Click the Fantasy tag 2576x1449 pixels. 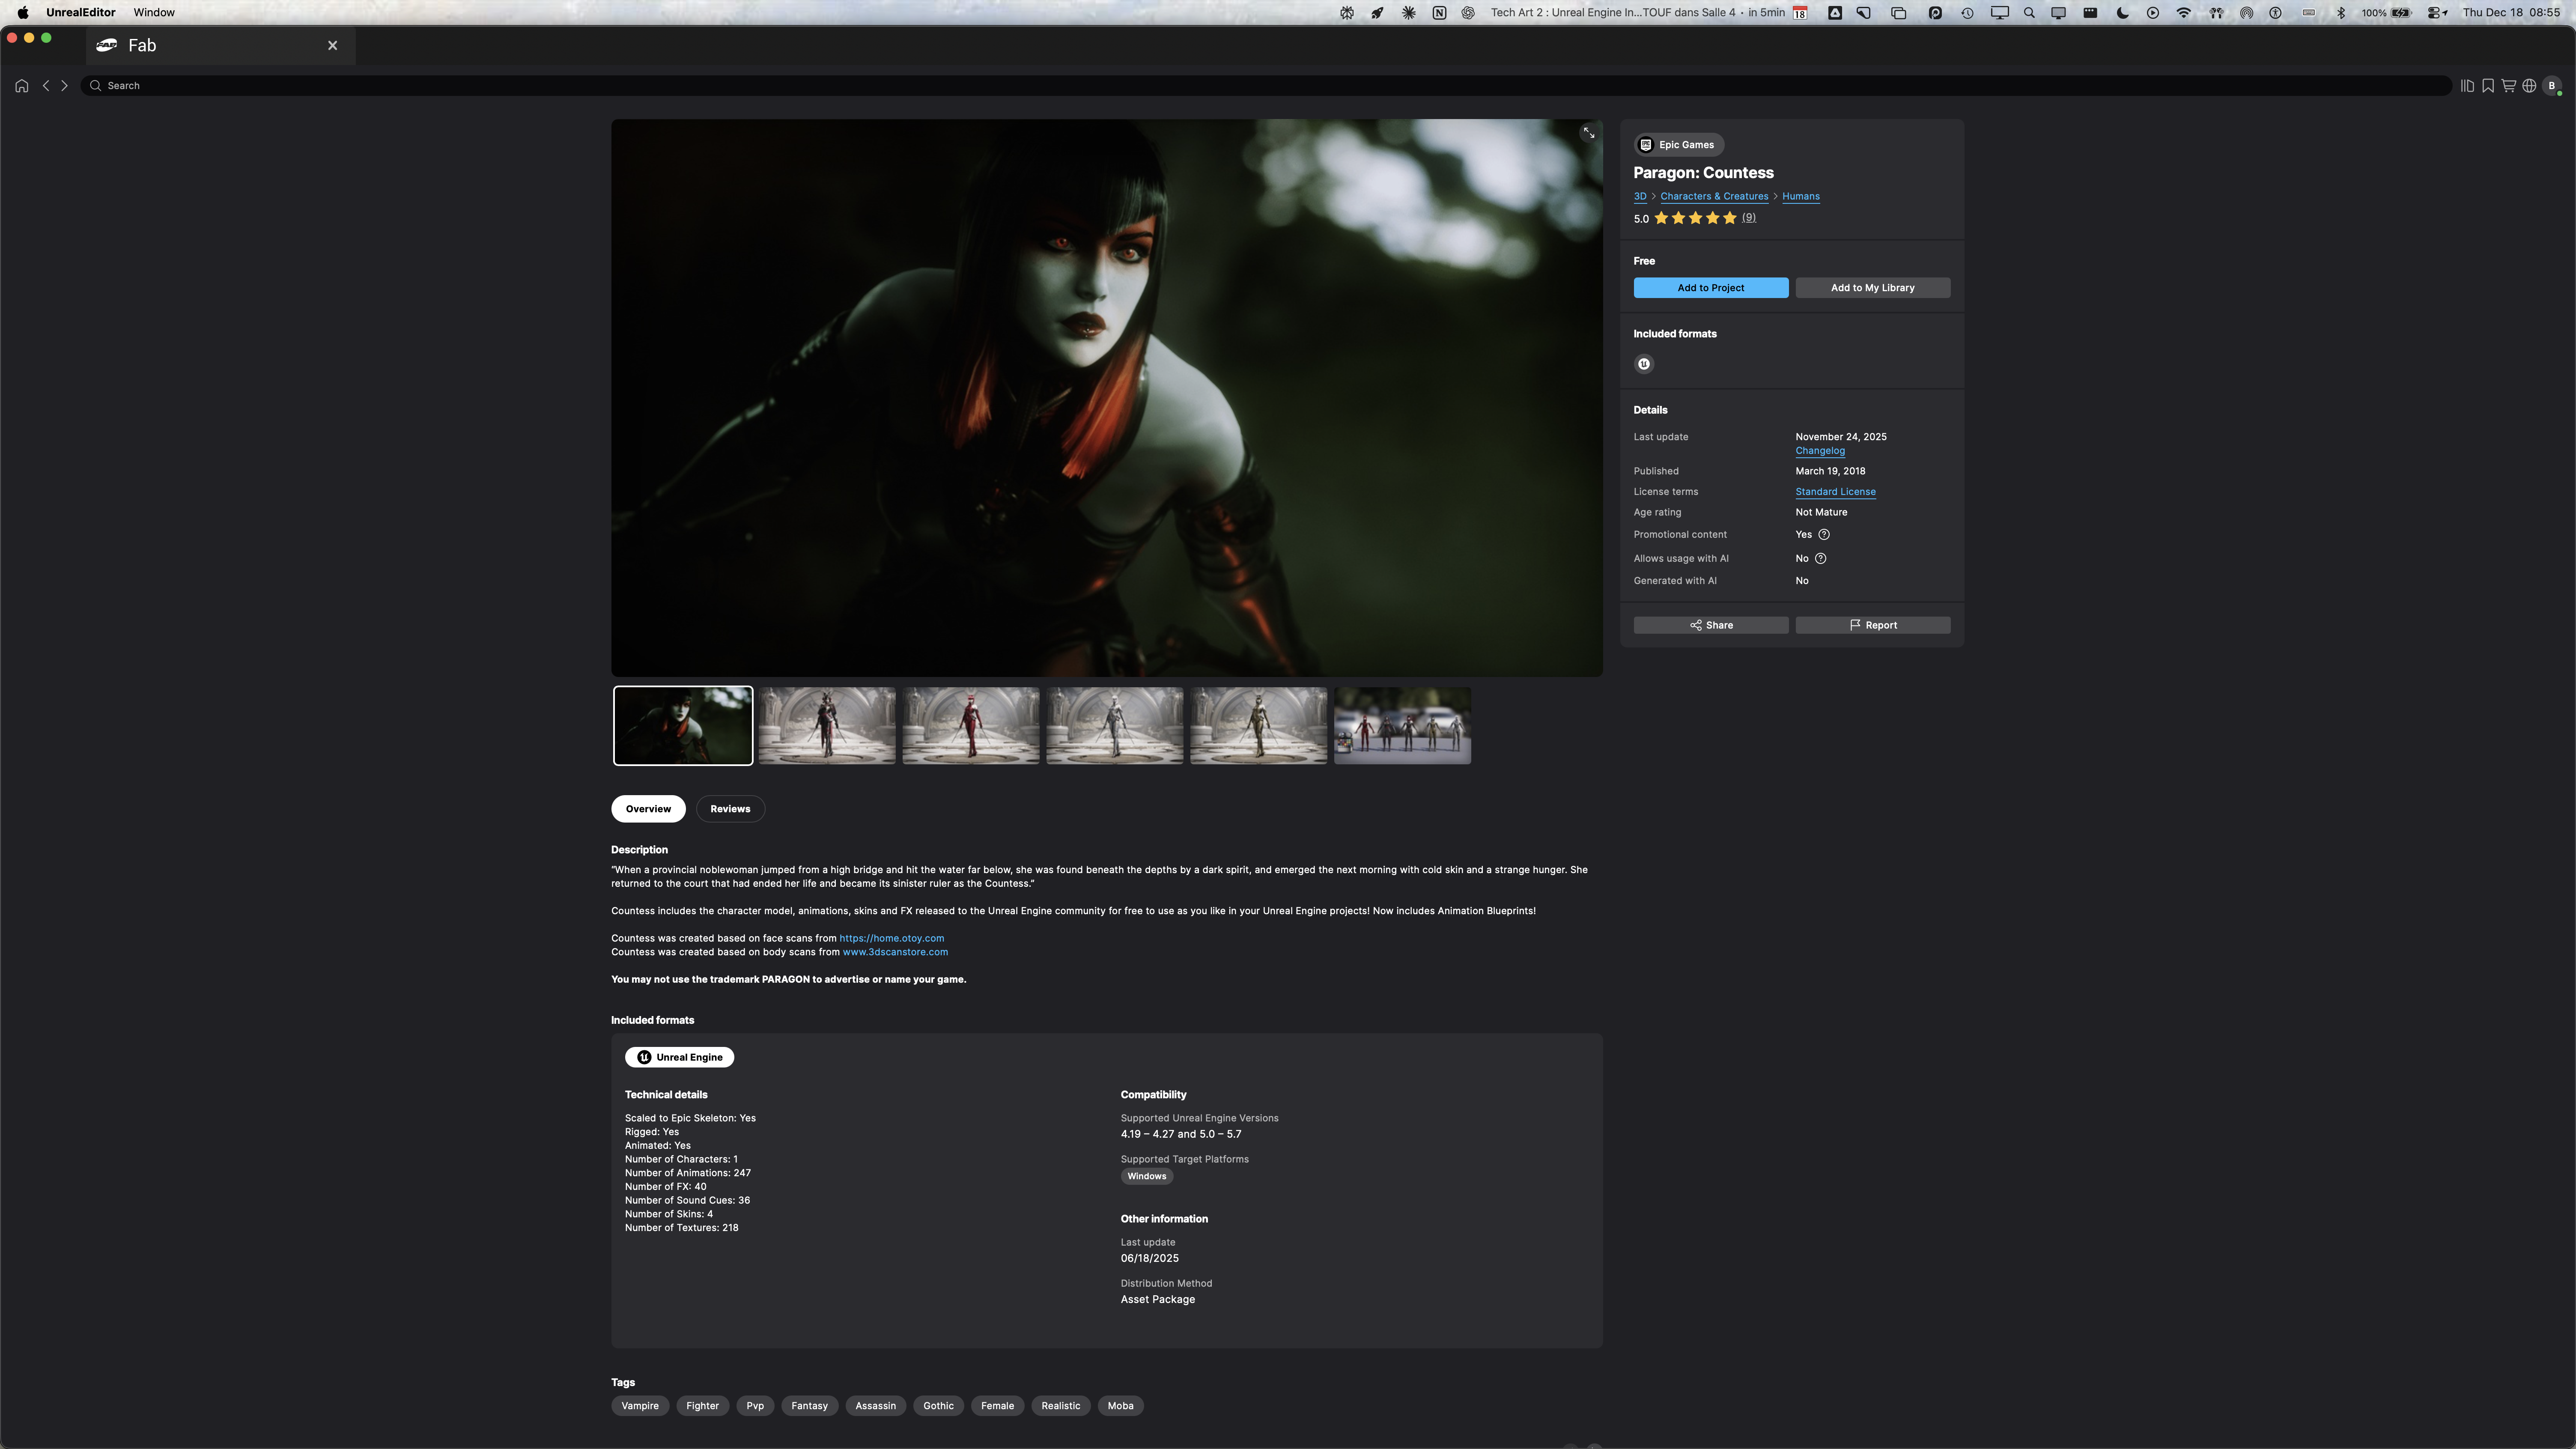click(x=810, y=1406)
